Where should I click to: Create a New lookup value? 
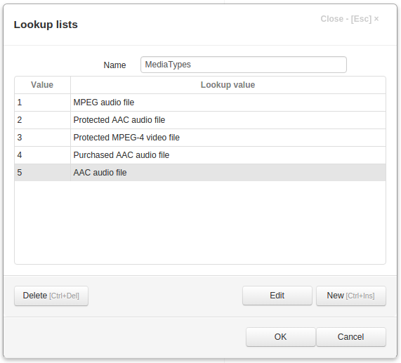(x=351, y=296)
